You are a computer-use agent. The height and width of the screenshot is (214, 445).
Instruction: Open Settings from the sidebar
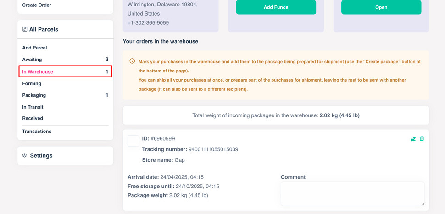click(x=41, y=155)
